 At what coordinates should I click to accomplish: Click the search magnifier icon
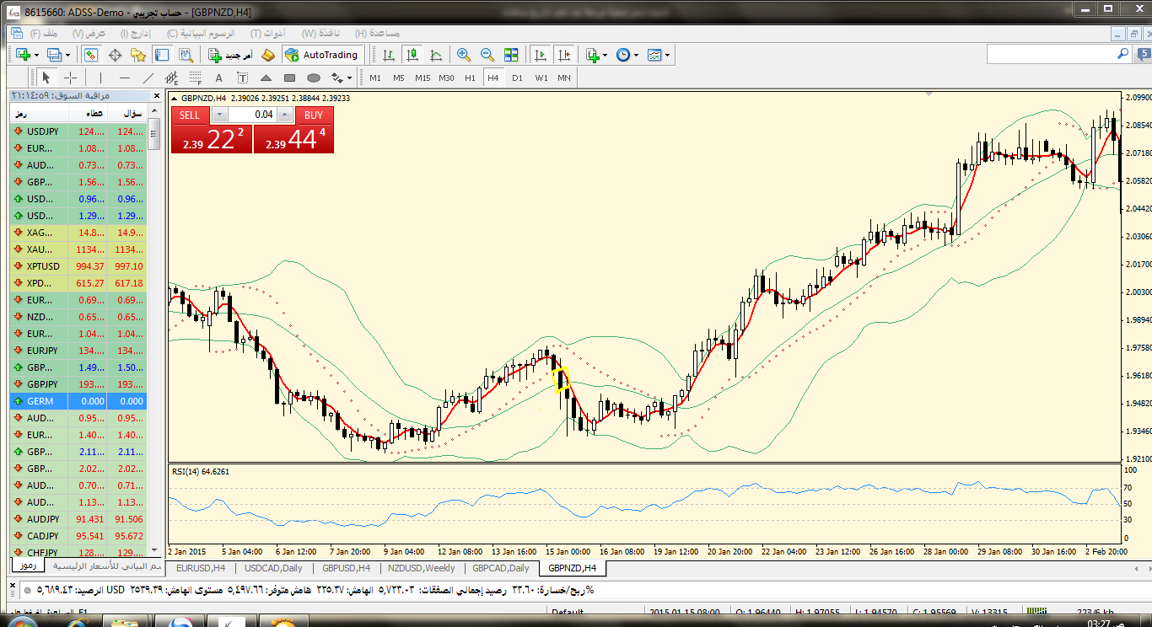coord(1122,53)
